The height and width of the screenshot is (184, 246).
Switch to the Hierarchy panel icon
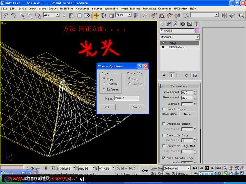click(175, 24)
